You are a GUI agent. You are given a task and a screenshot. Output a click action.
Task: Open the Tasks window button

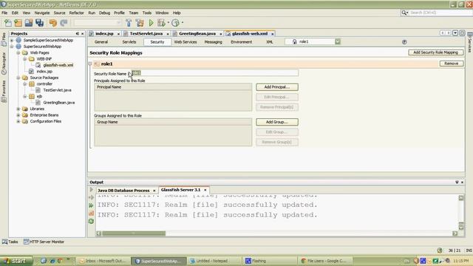(10, 242)
